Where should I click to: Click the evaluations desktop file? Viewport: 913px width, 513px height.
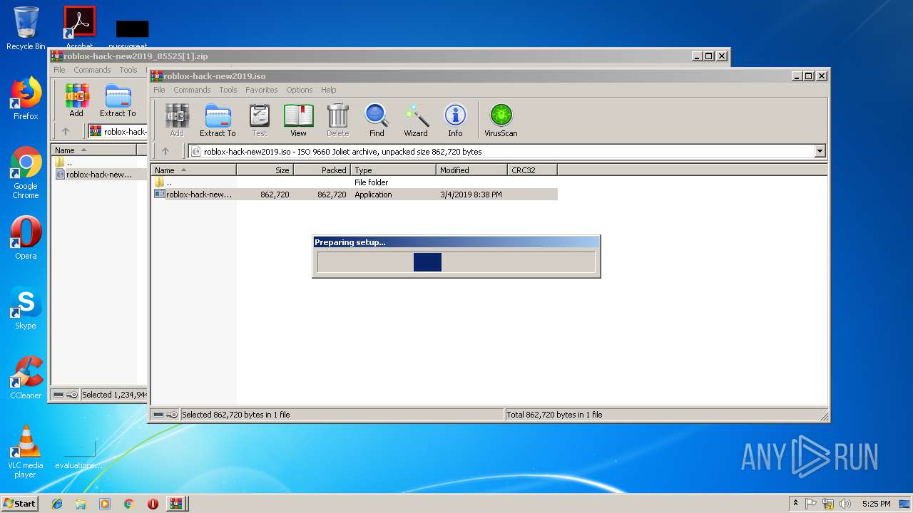[79, 452]
